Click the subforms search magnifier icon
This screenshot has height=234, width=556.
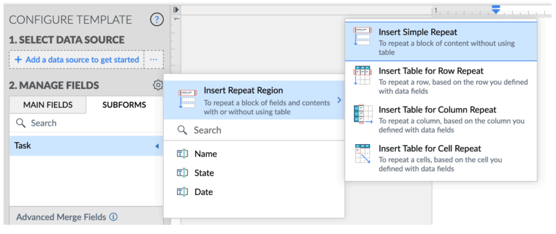(21, 123)
